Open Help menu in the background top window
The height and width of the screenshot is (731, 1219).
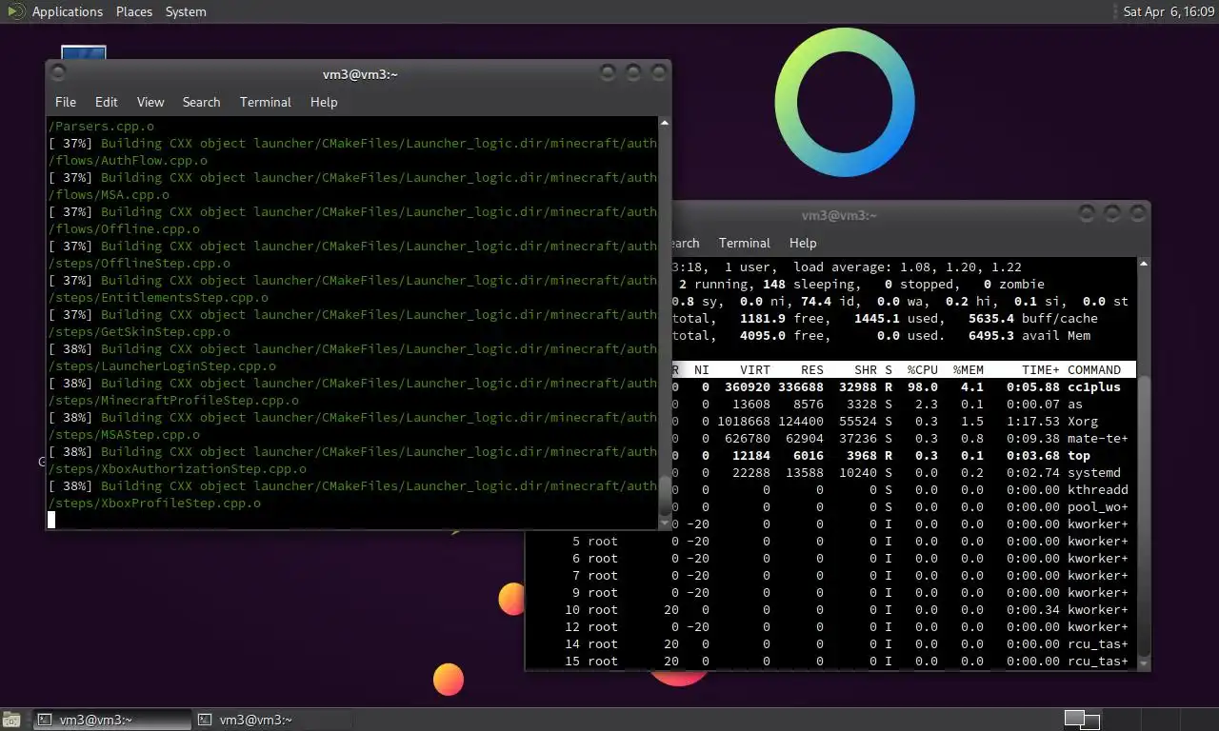point(803,243)
